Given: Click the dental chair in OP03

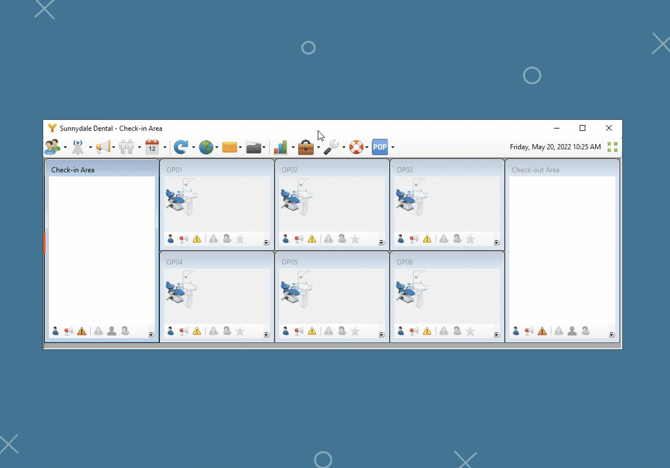Looking at the screenshot, I should click(412, 198).
